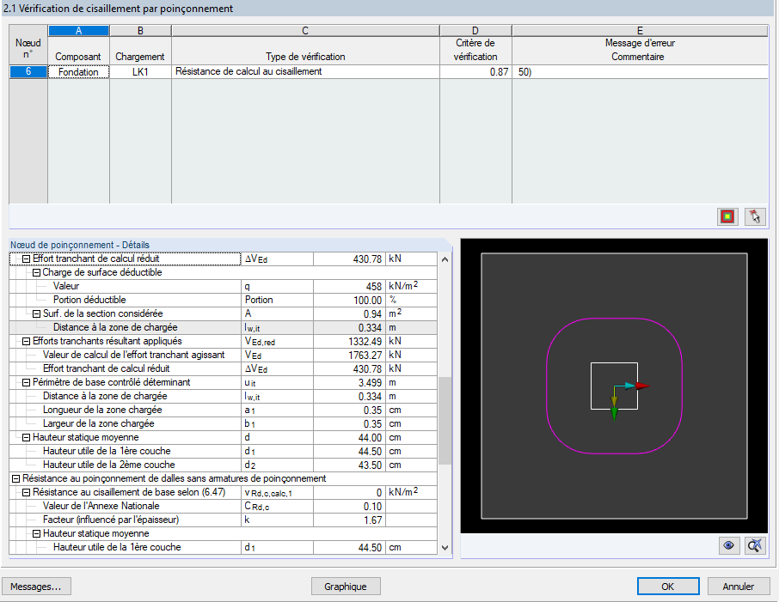This screenshot has width=779, height=602.
Task: Click the Annuler button
Action: (x=739, y=587)
